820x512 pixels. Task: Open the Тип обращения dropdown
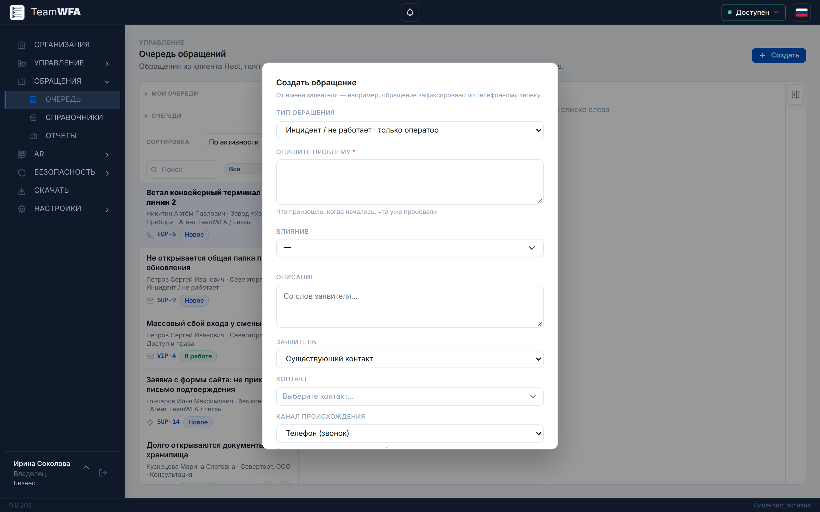pyautogui.click(x=410, y=130)
